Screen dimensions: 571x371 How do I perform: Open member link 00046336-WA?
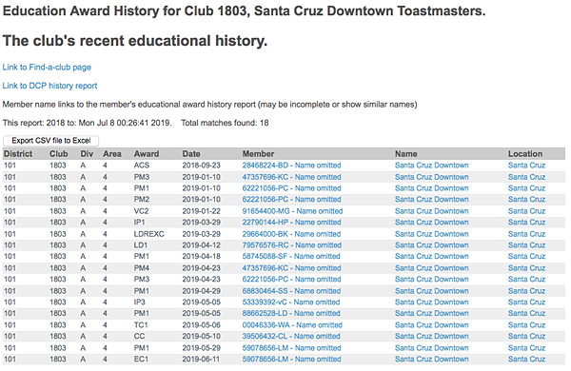click(x=292, y=325)
